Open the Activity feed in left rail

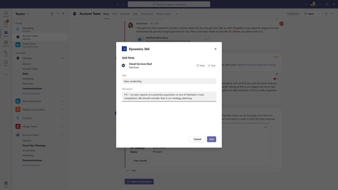[6, 14]
